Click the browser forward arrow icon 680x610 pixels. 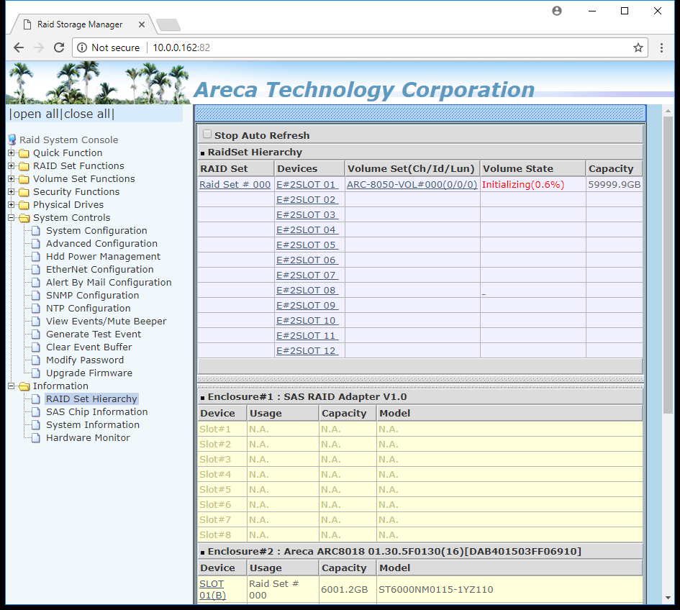tap(39, 47)
